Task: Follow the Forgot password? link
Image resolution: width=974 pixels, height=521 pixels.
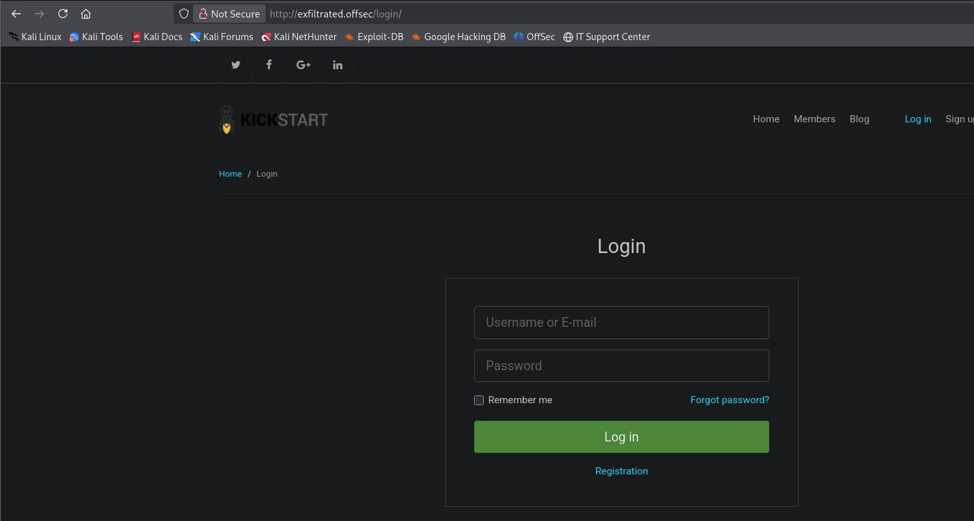Action: pos(730,400)
